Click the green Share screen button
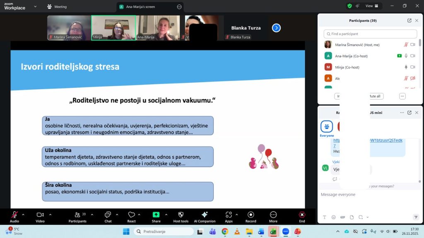This screenshot has width=424, height=238. [x=156, y=215]
